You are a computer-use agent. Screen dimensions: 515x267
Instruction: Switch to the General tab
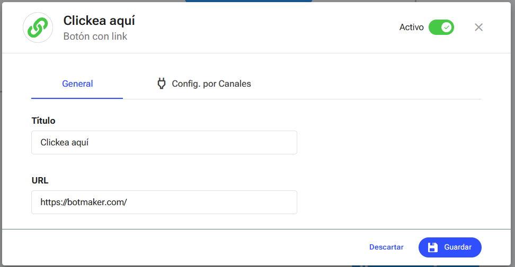point(77,84)
